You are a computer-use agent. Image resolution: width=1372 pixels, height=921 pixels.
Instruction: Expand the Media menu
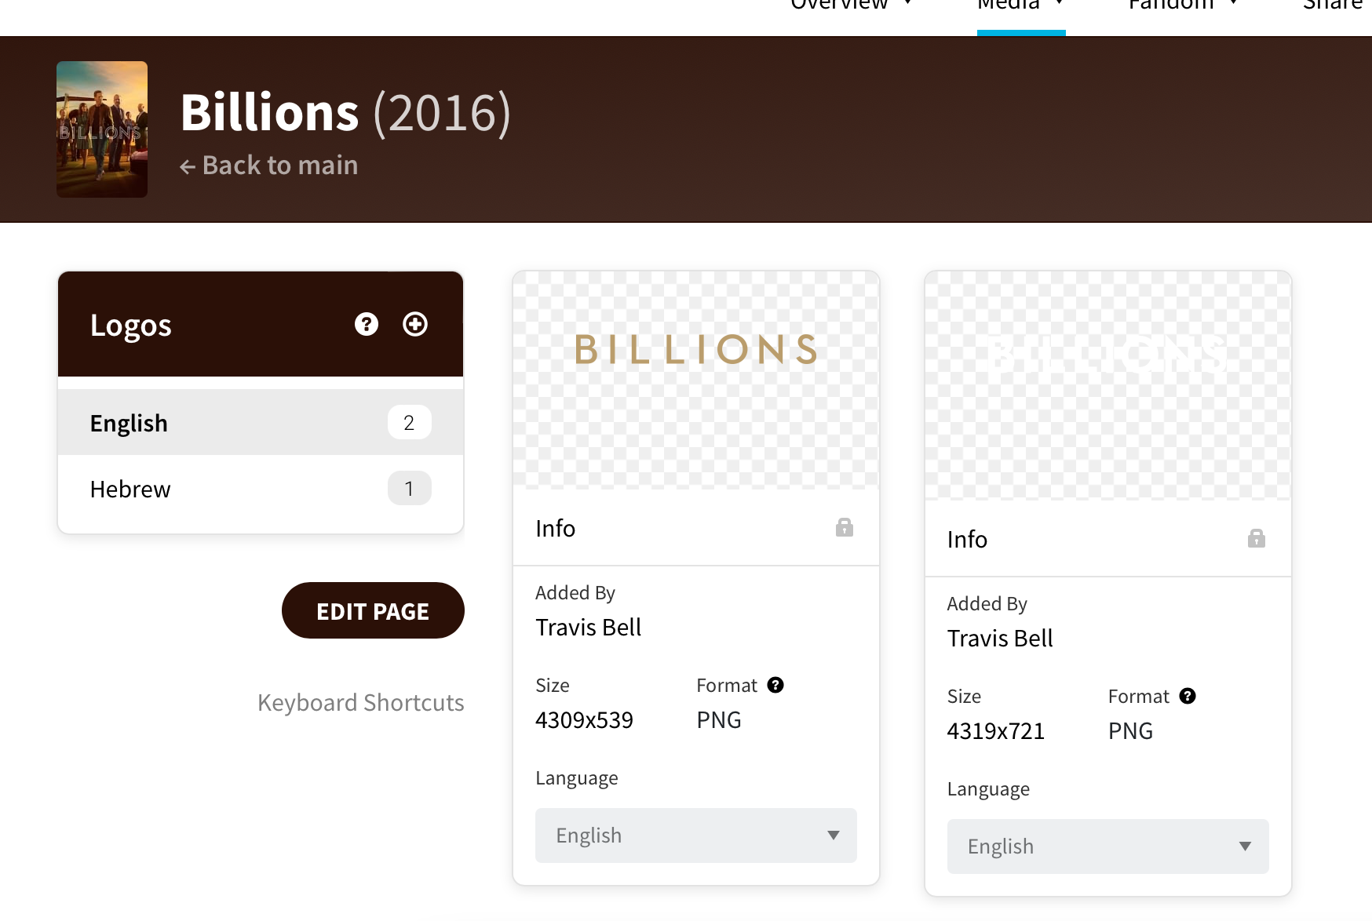click(x=1021, y=5)
